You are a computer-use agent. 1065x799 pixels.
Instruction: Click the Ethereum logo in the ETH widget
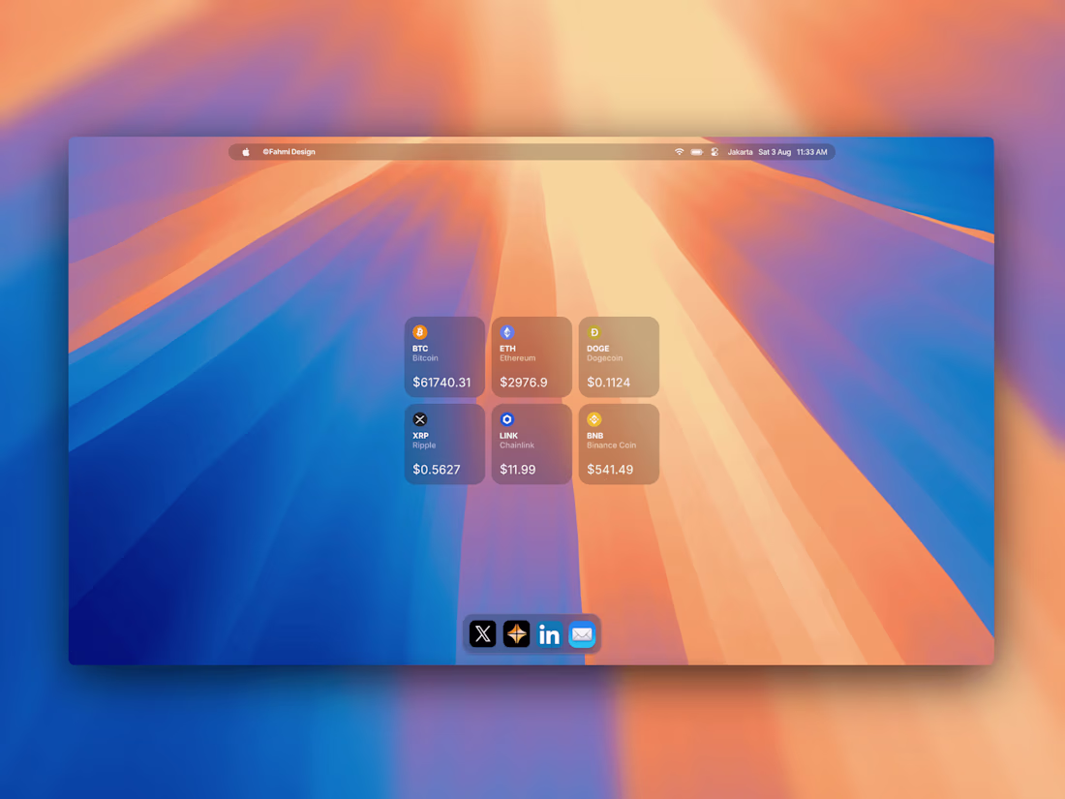(x=506, y=332)
